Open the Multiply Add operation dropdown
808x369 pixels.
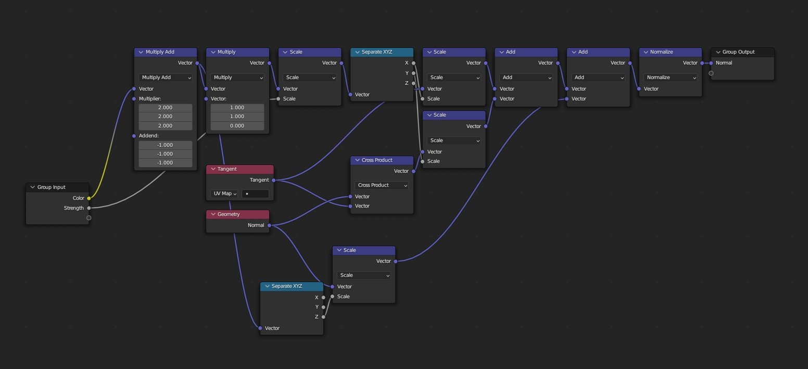pyautogui.click(x=166, y=78)
